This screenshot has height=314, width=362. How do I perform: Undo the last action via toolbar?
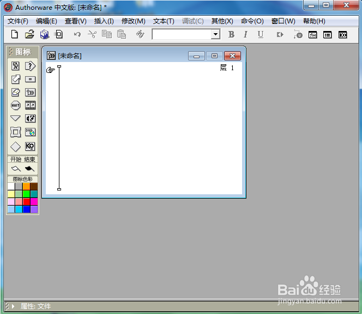point(77,34)
